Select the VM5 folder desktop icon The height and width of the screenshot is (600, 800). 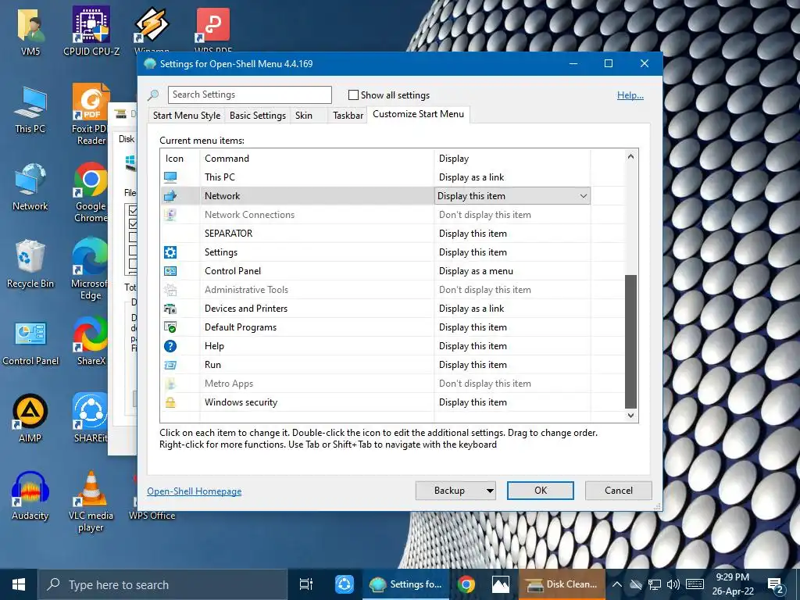[x=30, y=30]
